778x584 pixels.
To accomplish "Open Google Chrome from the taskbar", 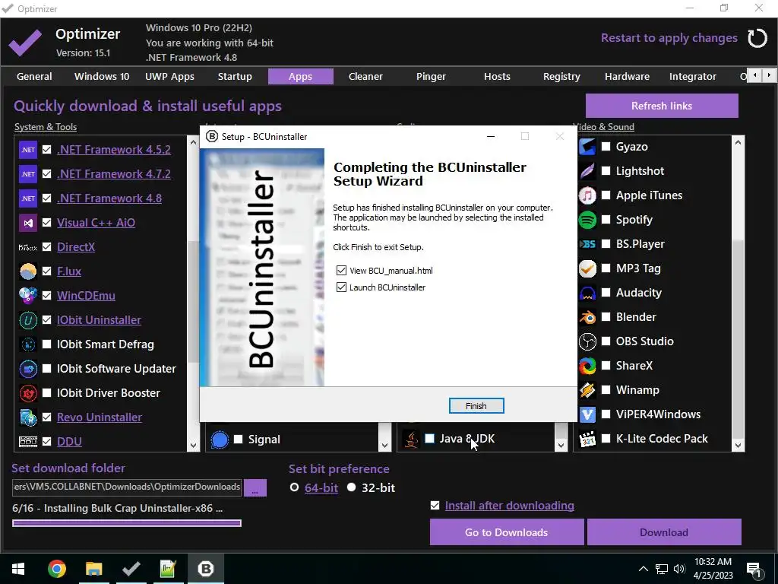I will tap(56, 569).
